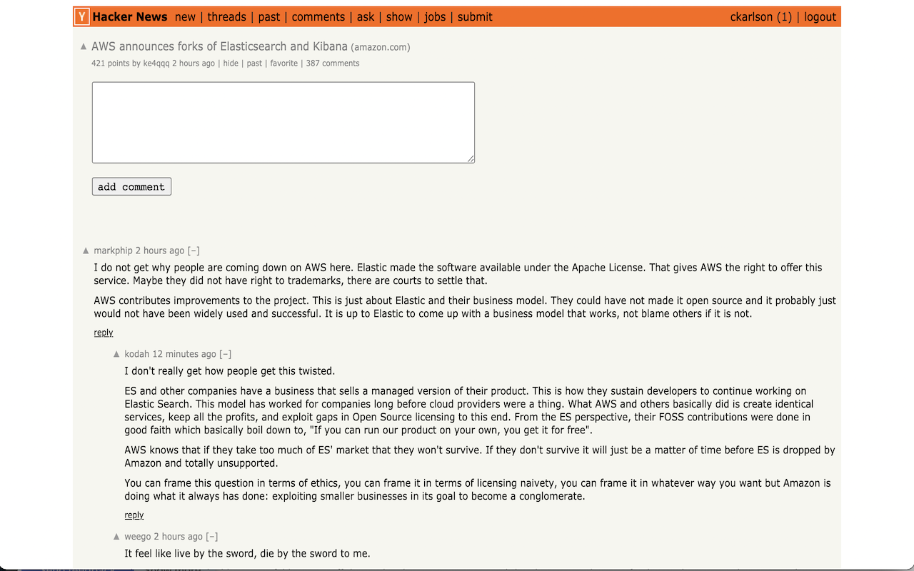Upvote kodah's comment
Viewport: 914px width, 571px height.
tap(115, 353)
